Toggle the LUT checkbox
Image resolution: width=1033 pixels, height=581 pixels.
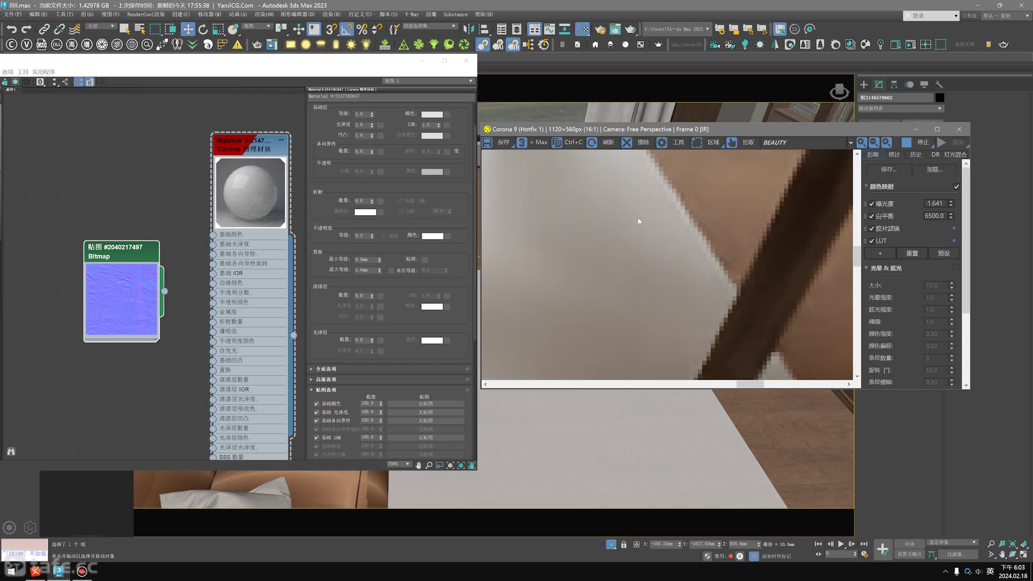872,241
